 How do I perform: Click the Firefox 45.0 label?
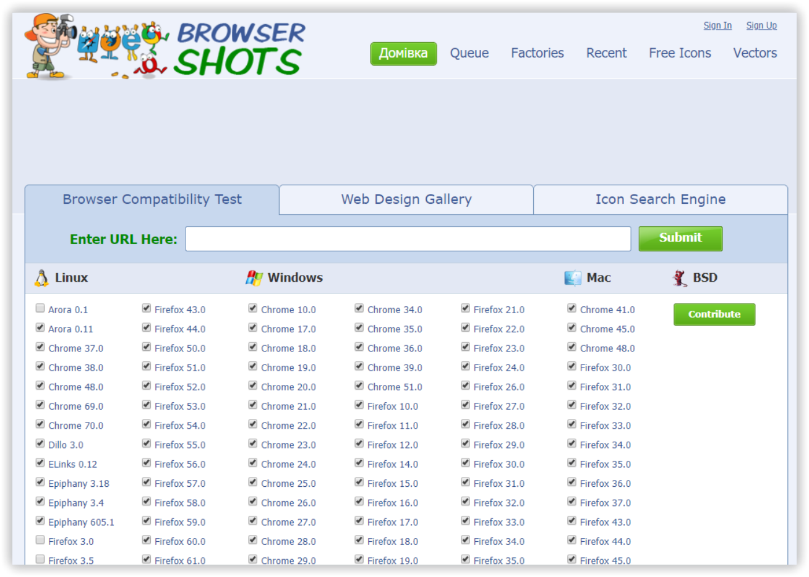[x=606, y=561]
